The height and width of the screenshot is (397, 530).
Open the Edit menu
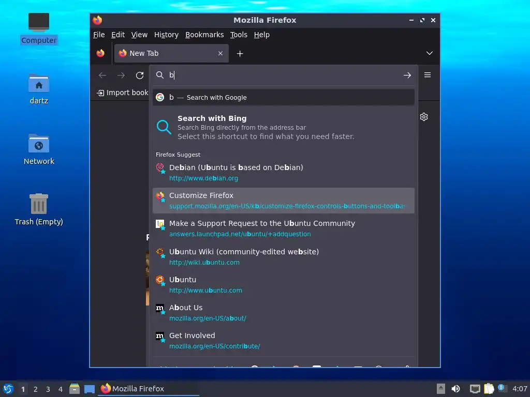point(118,35)
